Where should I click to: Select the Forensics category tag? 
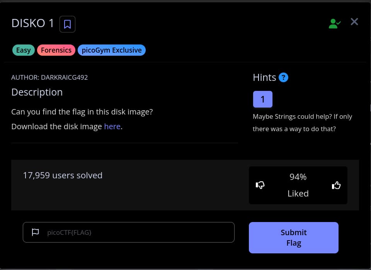[x=56, y=50]
